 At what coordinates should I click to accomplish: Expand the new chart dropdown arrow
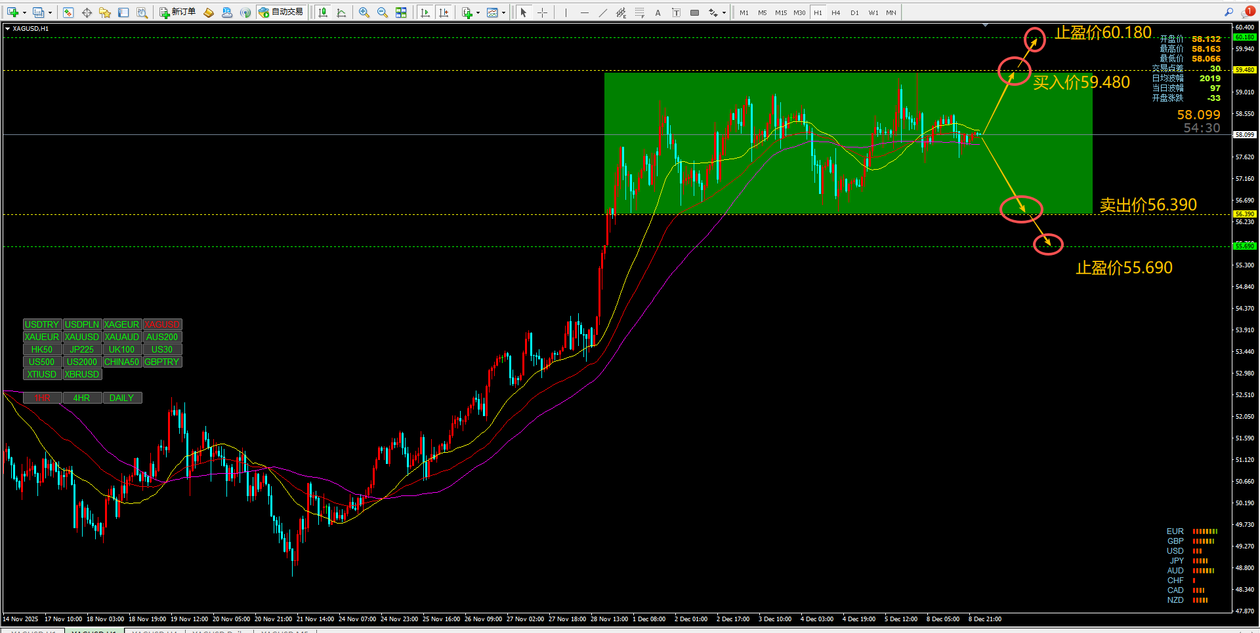coord(24,12)
